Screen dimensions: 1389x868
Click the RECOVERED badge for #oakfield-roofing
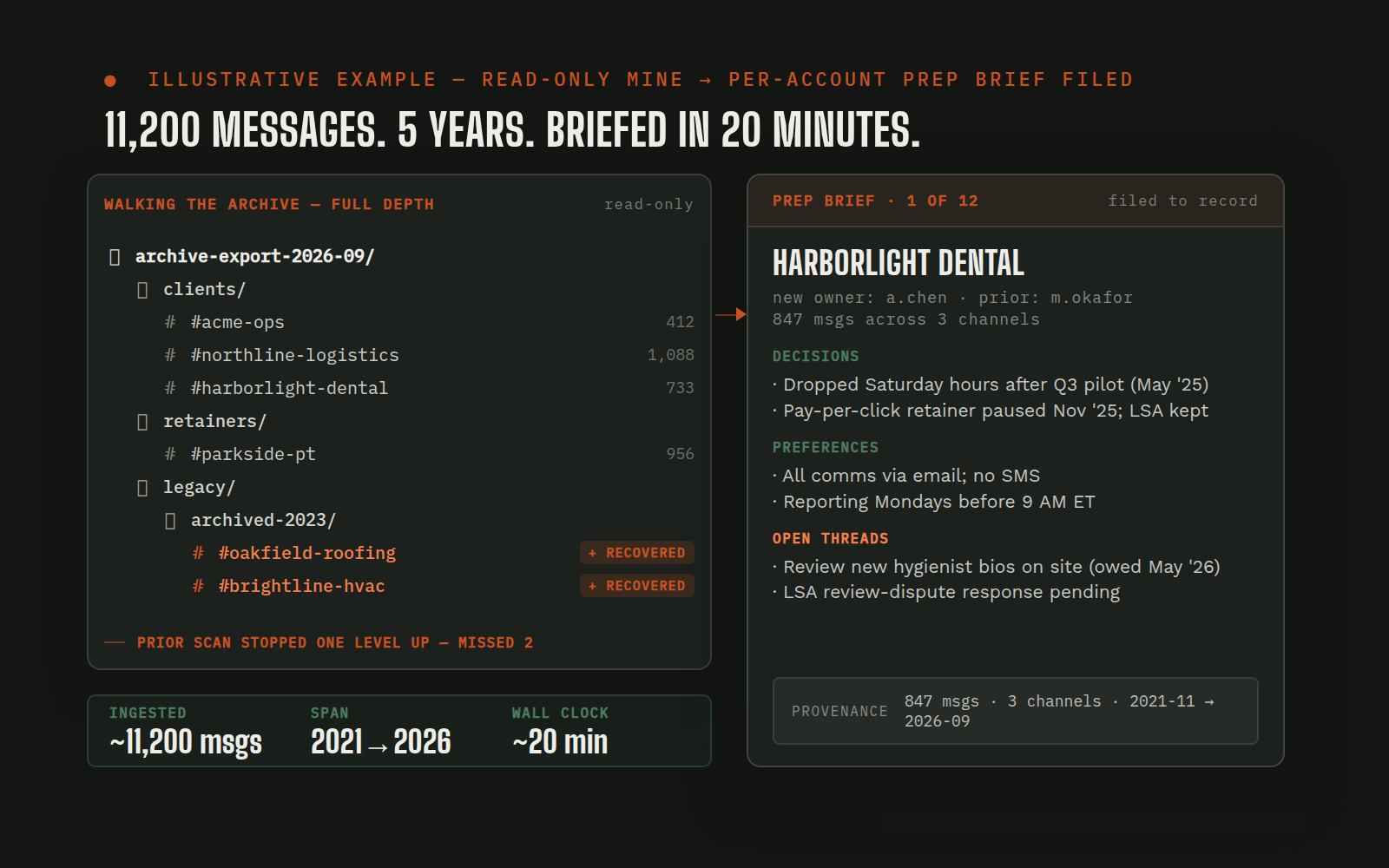(637, 553)
